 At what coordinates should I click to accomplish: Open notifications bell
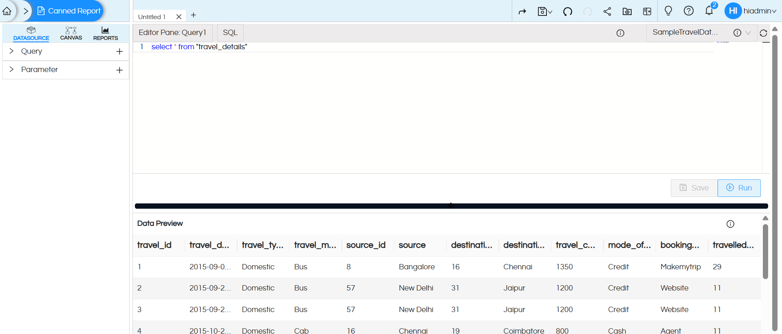pos(709,11)
